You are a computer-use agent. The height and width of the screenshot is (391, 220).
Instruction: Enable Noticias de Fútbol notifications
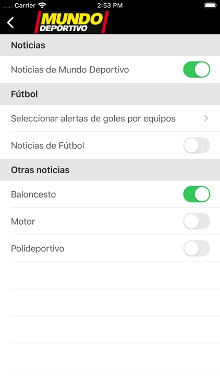[x=197, y=145]
